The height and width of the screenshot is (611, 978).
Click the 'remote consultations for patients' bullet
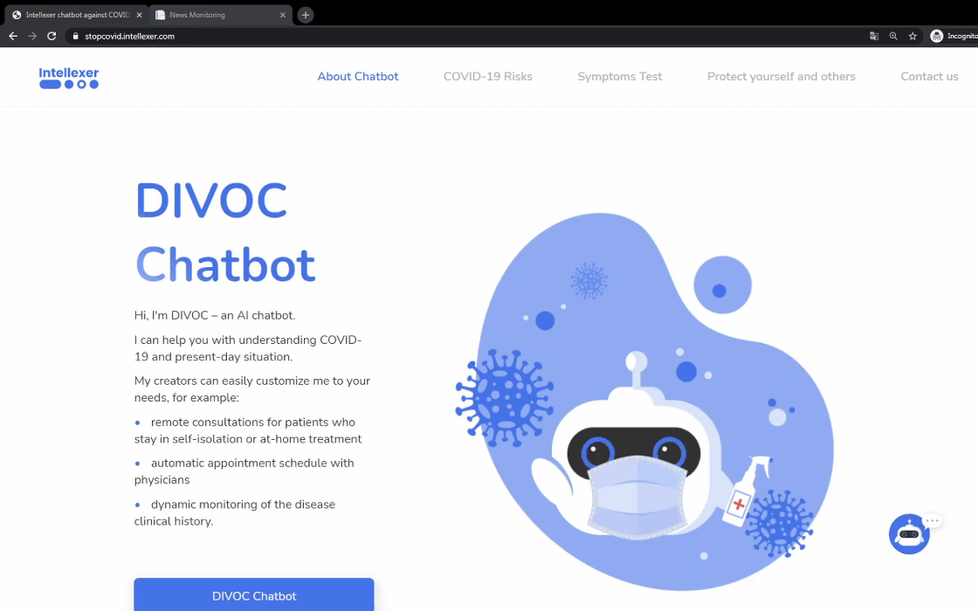point(248,431)
